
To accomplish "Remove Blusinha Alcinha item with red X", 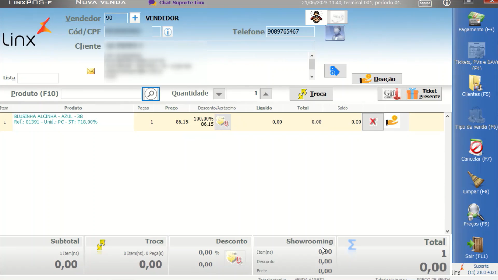I will pos(373,122).
